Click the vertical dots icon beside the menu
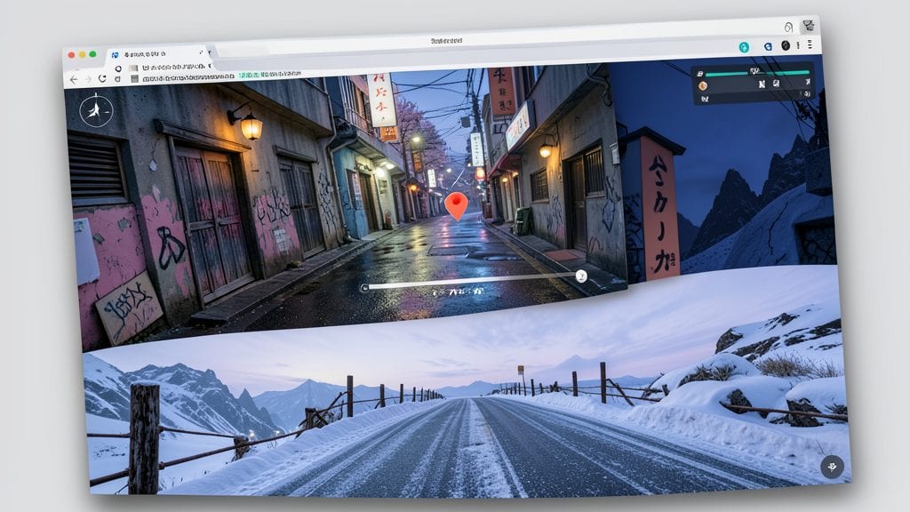 click(x=798, y=44)
